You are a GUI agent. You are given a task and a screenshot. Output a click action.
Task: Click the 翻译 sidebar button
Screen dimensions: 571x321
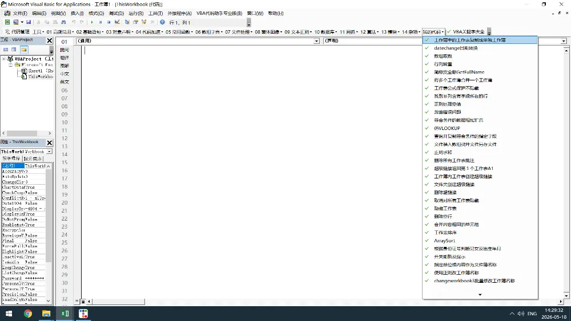[65, 58]
